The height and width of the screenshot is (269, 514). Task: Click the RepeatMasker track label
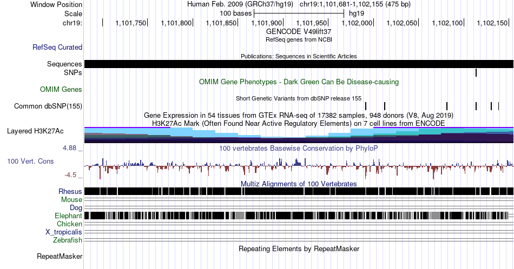tap(60, 256)
